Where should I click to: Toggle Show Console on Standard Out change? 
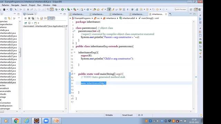[49, 18]
